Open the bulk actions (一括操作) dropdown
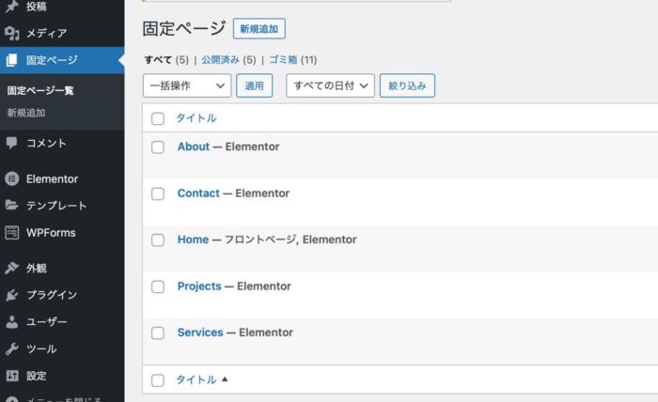Screen dimensions: 658x402 pyautogui.click(x=187, y=85)
